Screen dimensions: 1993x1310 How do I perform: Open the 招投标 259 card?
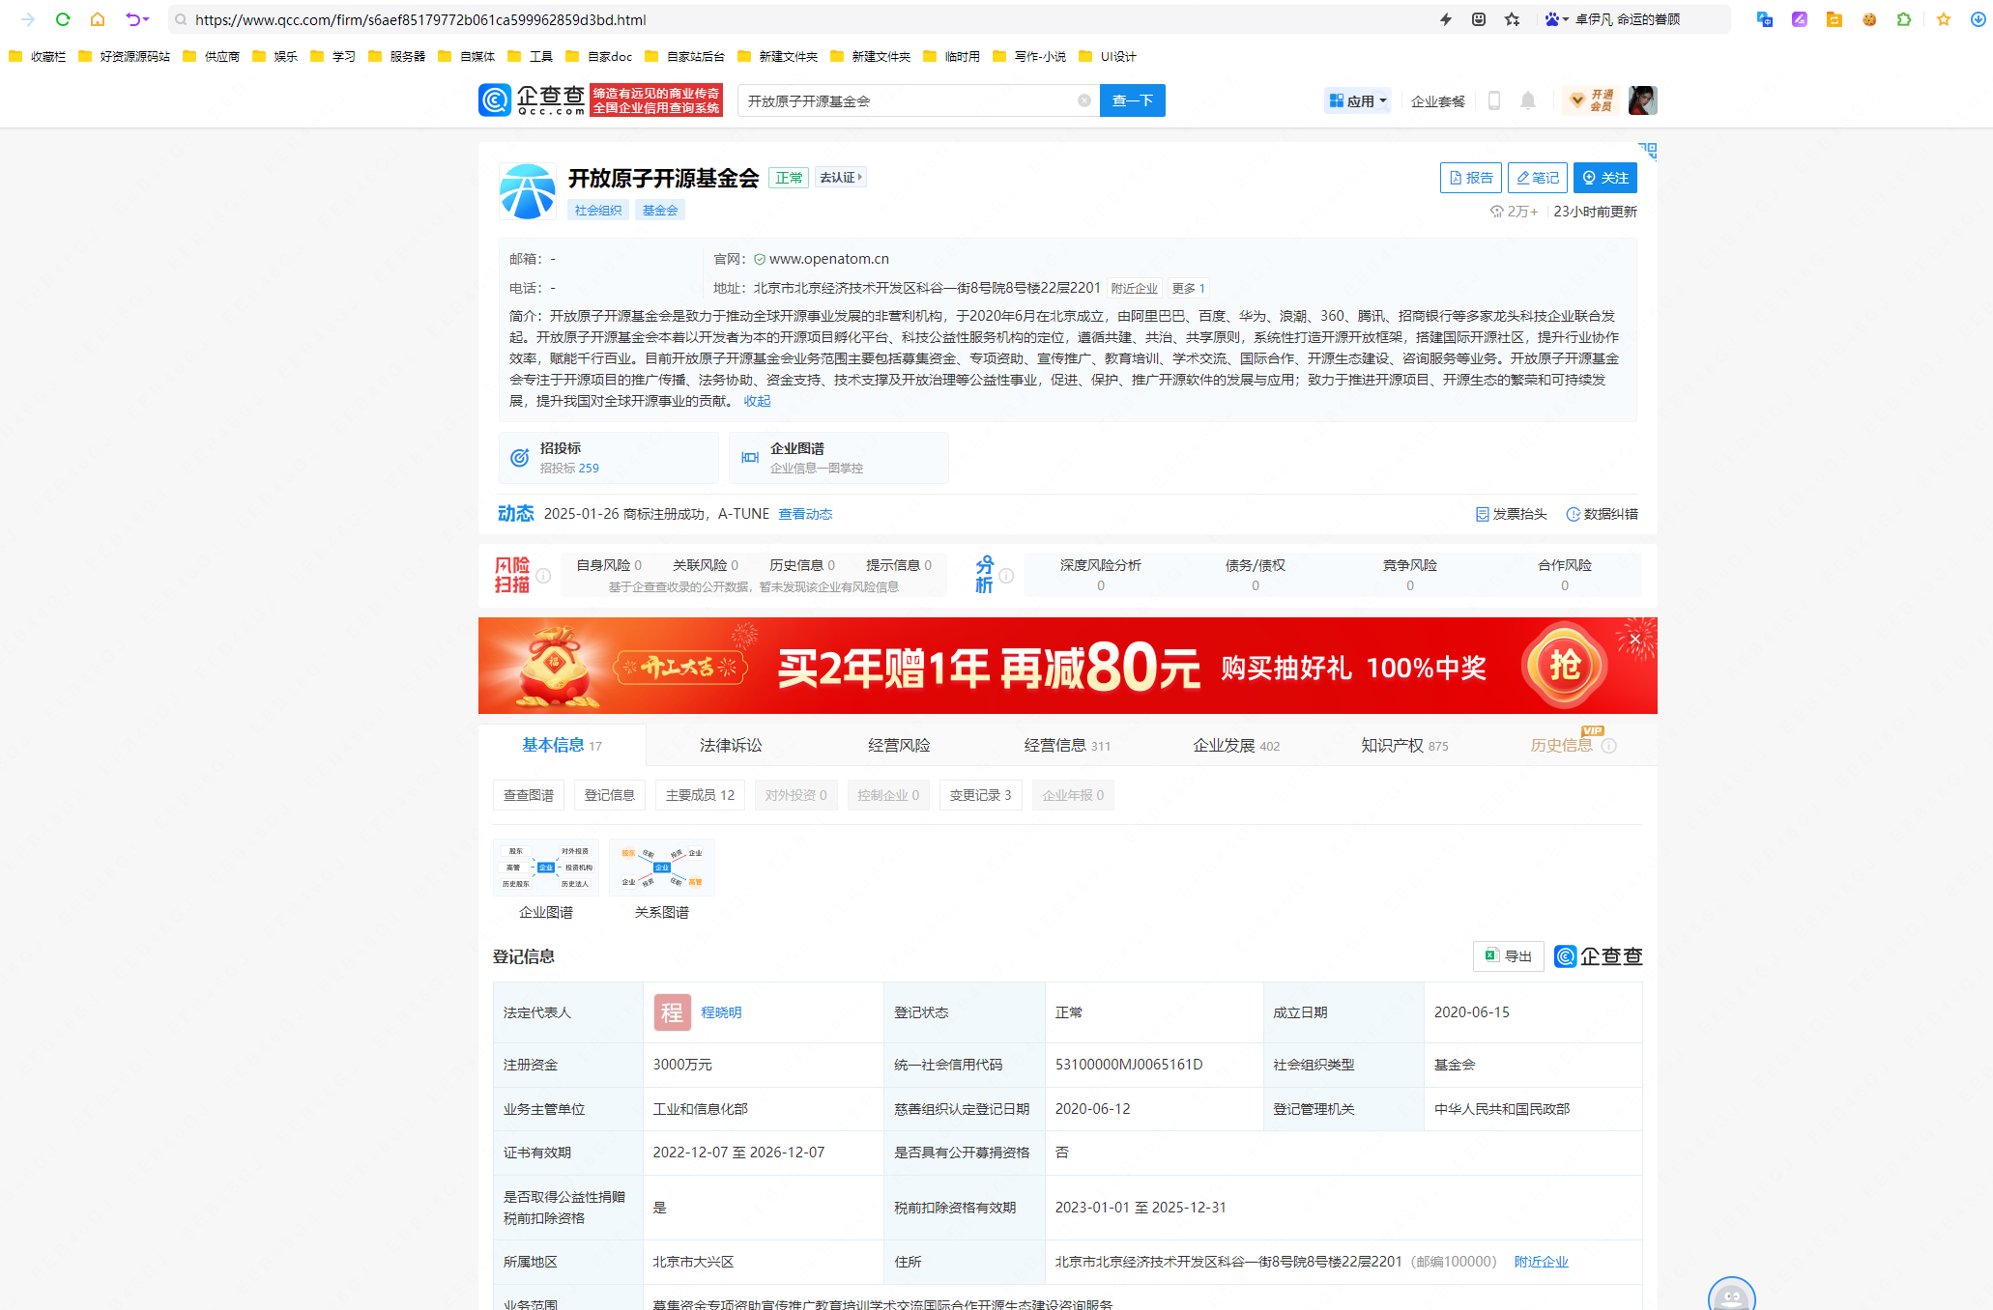(x=609, y=458)
